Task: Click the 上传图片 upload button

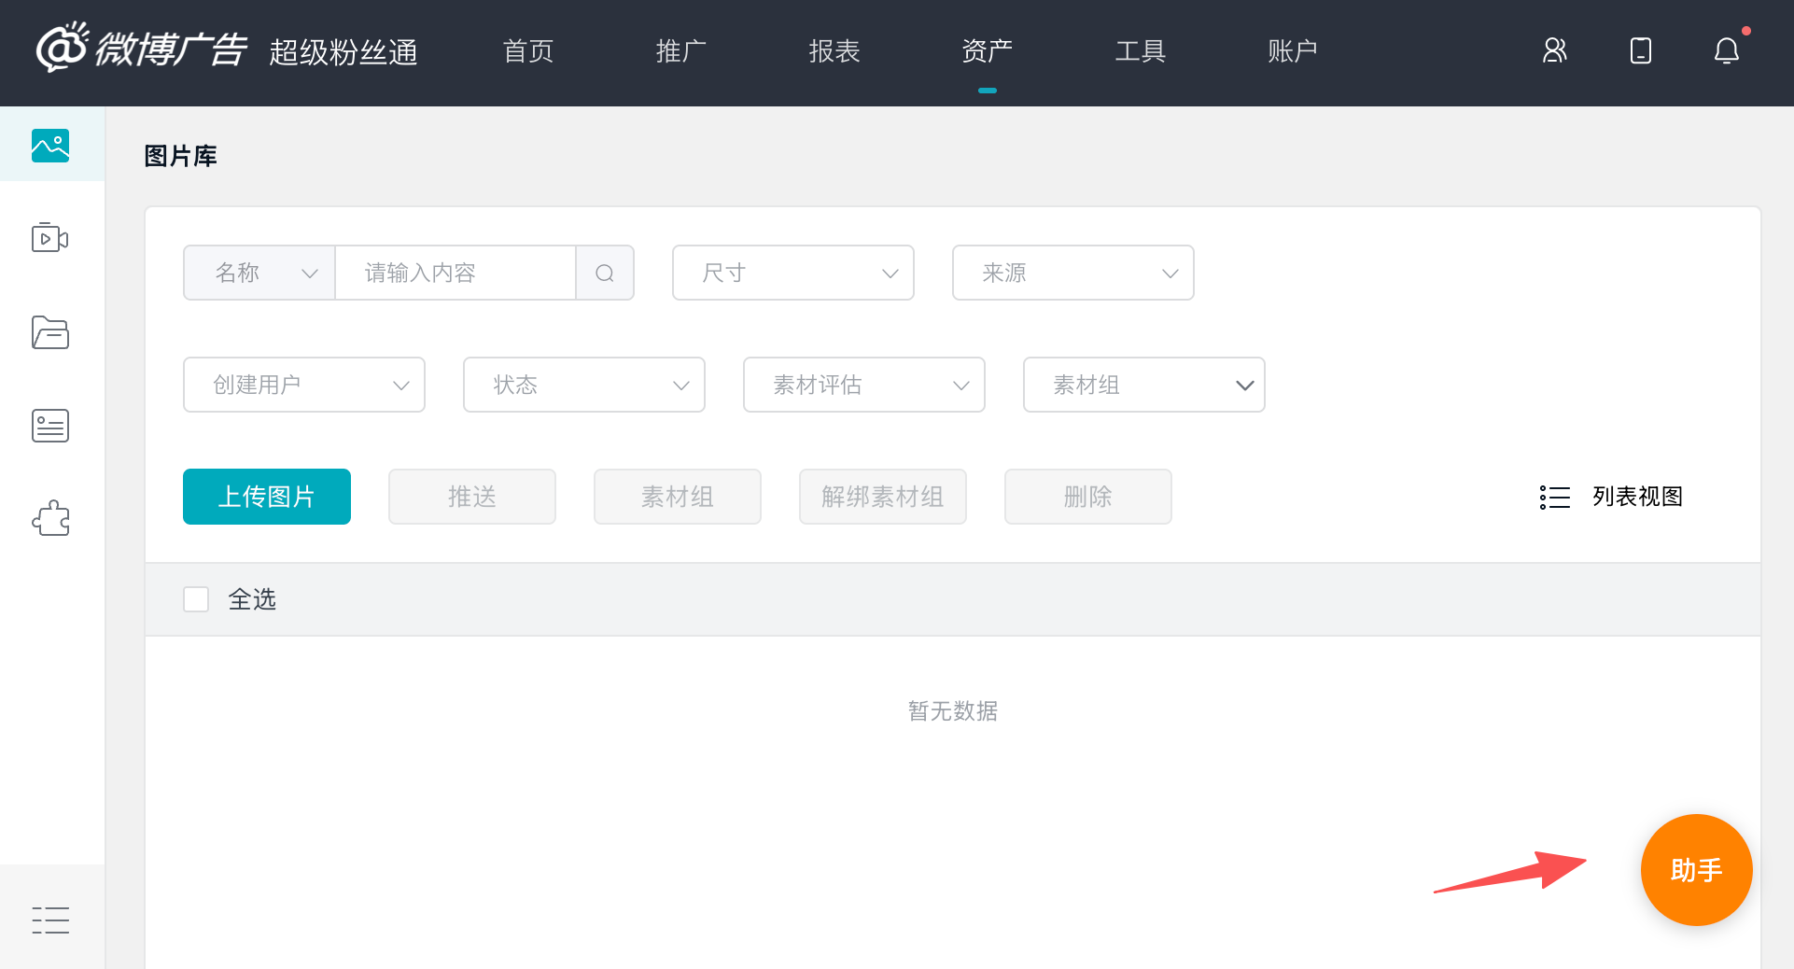Action: pyautogui.click(x=266, y=497)
